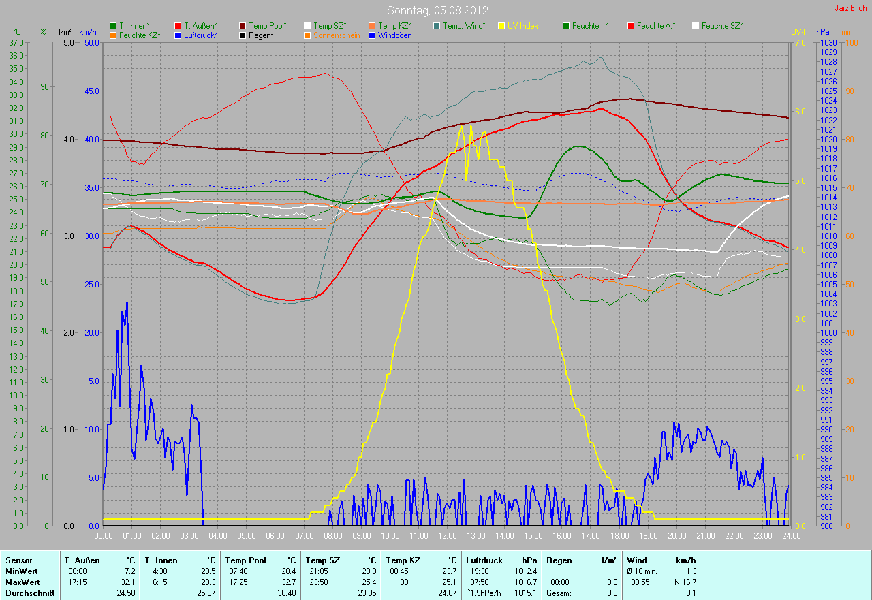Select the orange Temp KZ legend square
Image resolution: width=872 pixels, height=600 pixels.
point(372,26)
